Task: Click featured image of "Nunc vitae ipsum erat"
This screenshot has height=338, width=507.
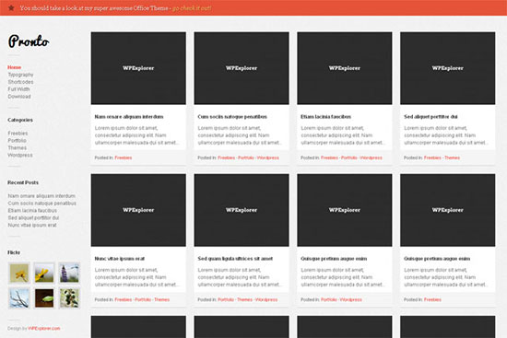Action: 138,210
